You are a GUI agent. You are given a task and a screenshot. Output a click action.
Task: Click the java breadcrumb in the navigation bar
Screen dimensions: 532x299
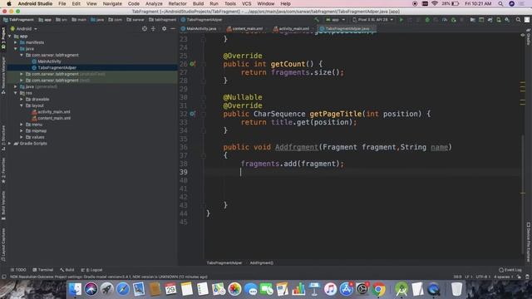[97, 20]
